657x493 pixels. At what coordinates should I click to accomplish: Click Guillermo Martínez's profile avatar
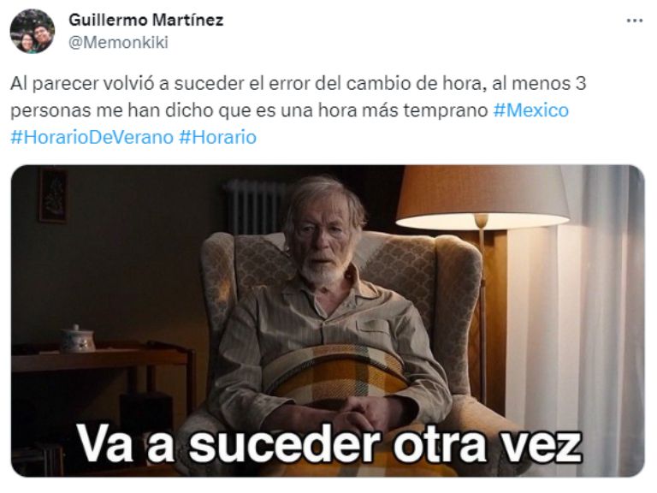33,32
